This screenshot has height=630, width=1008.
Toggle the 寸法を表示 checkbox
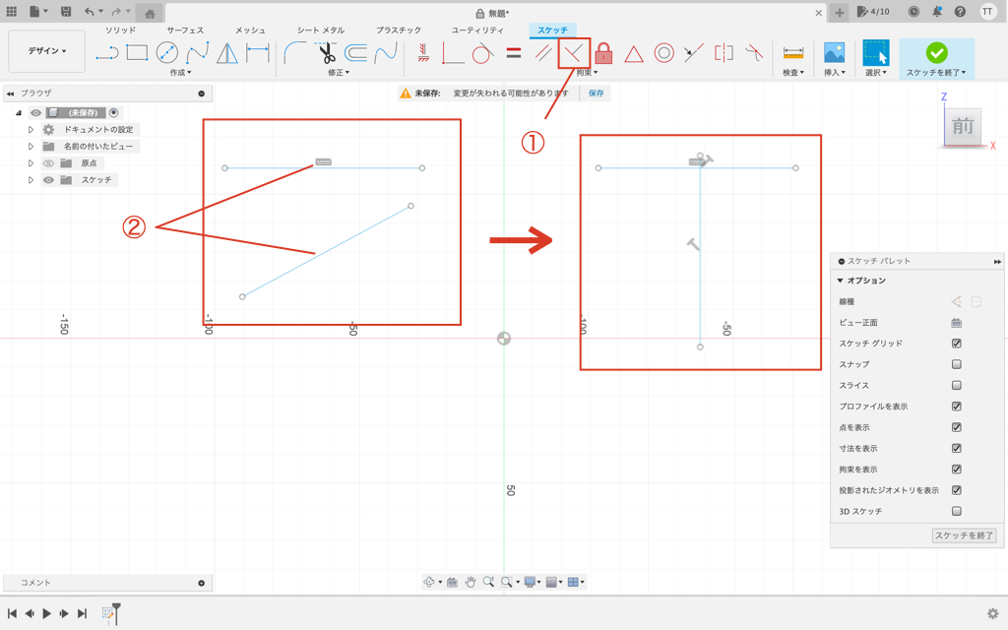957,448
